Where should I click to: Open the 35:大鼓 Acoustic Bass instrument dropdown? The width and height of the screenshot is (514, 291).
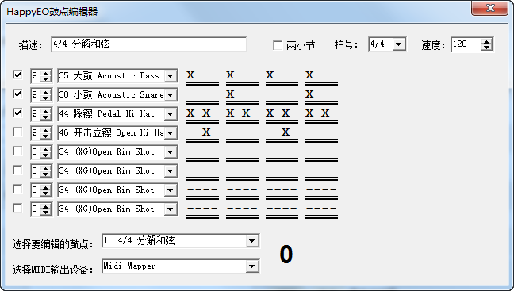coord(170,76)
